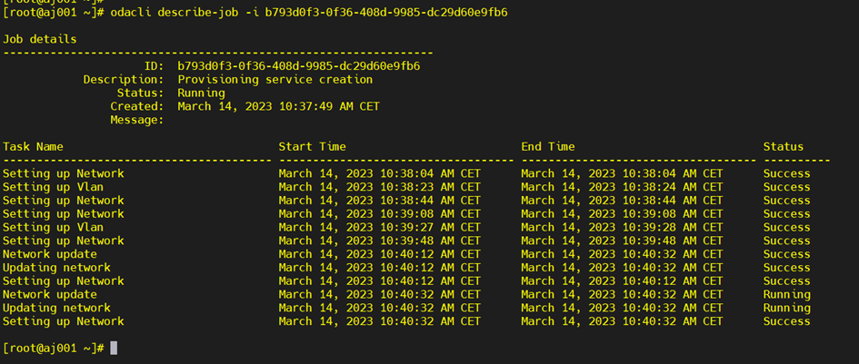This screenshot has height=364, width=859.
Task: Click the 'Setting up Vlan' task started at 10:38:23
Action: (53, 187)
